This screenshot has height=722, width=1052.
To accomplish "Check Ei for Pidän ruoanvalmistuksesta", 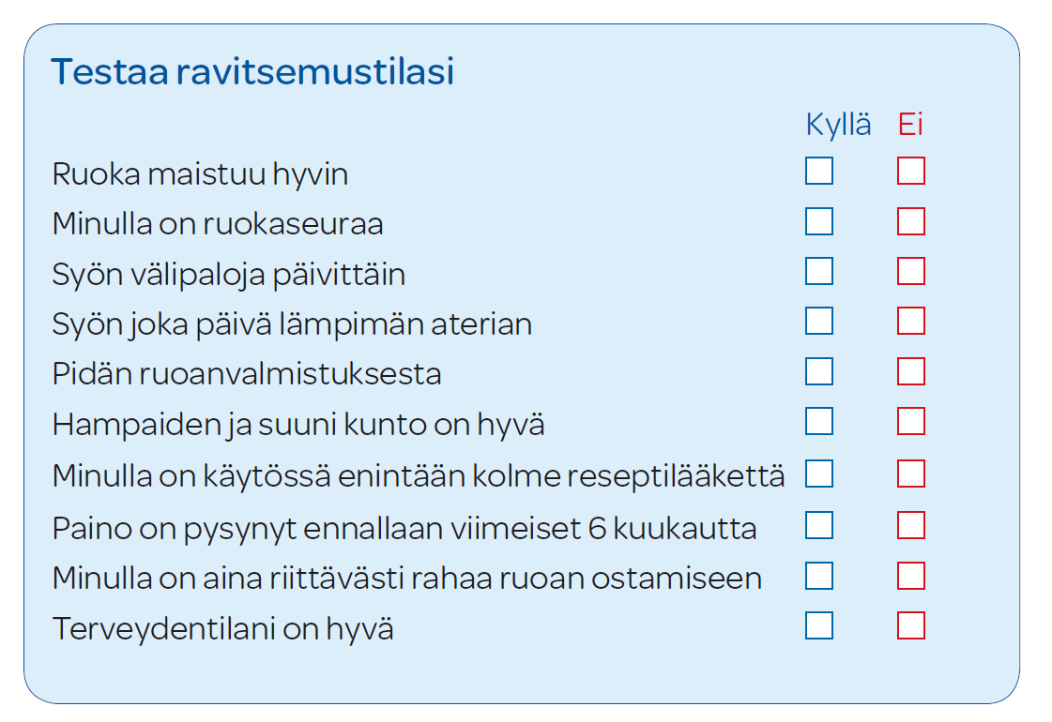I will [x=911, y=371].
